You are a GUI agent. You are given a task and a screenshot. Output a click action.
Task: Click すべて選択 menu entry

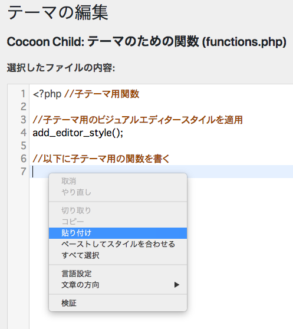(x=118, y=255)
